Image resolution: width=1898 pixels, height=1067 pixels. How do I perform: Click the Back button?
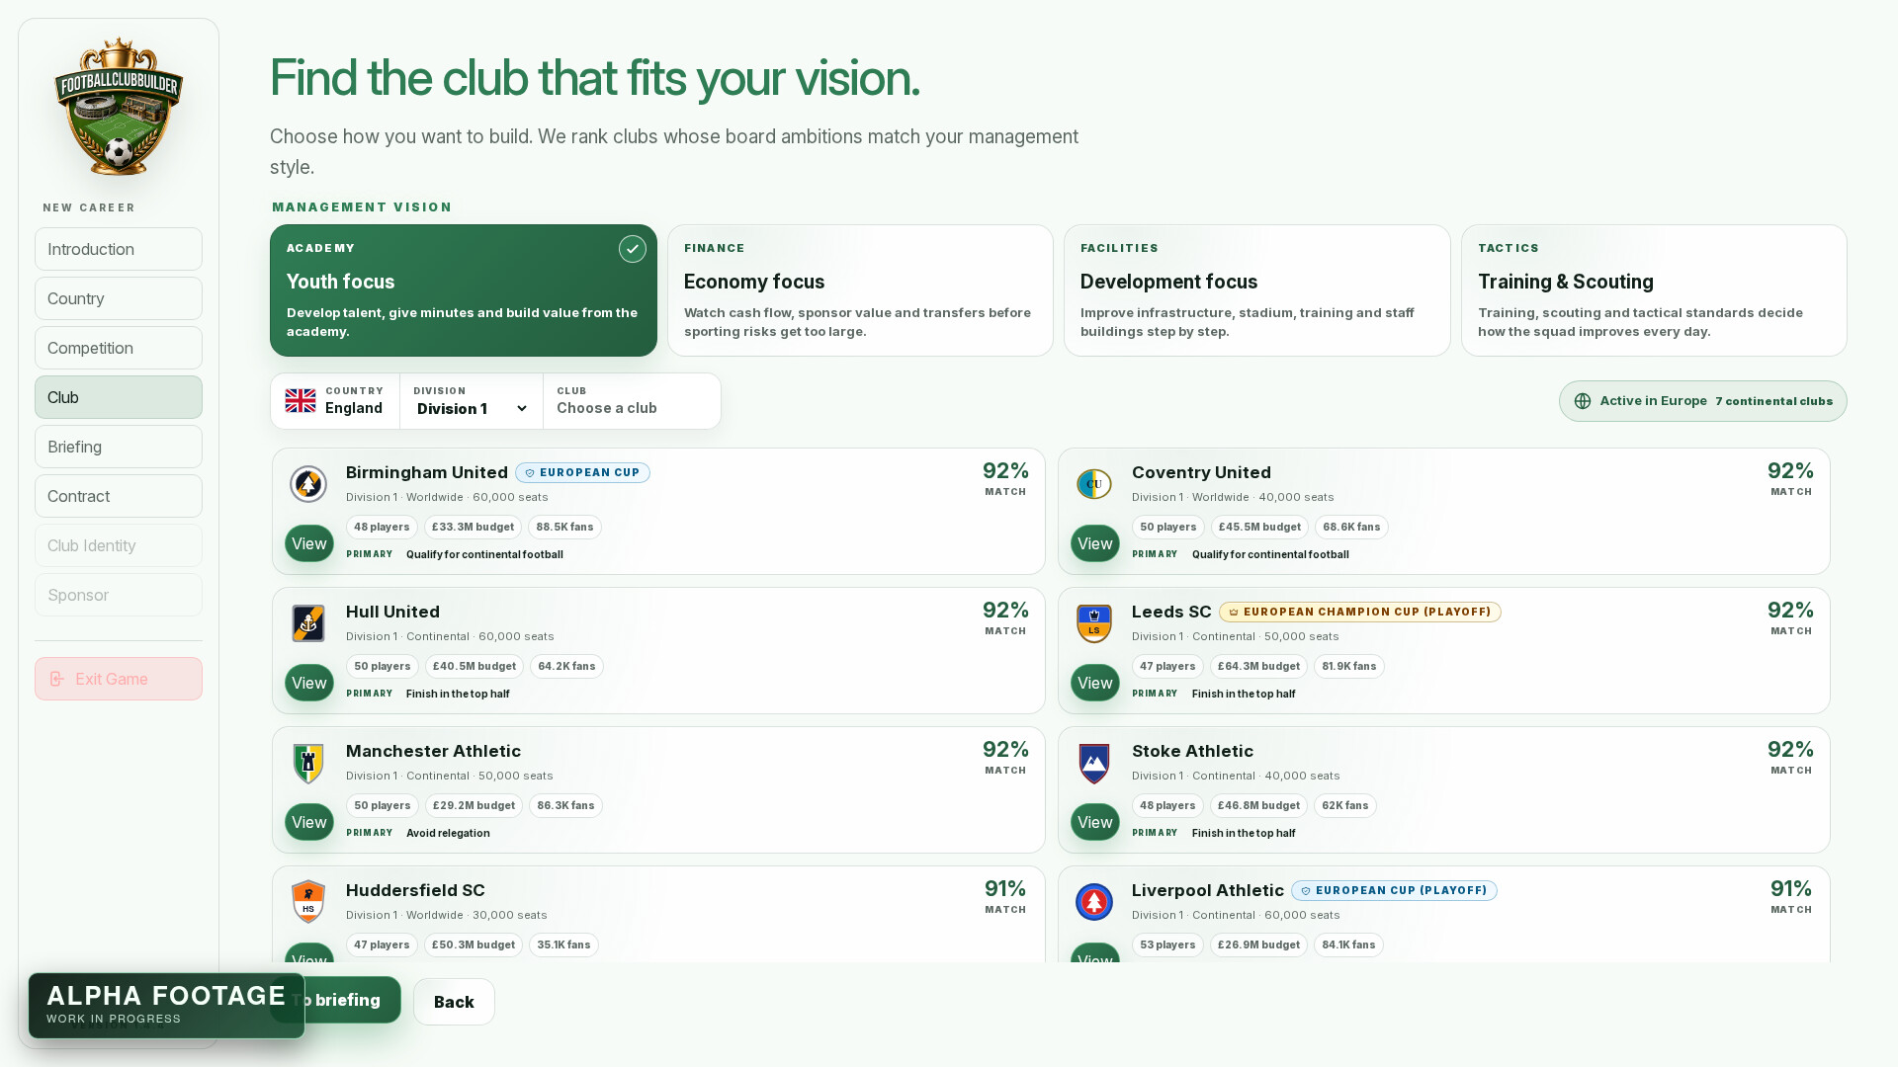click(x=454, y=1002)
